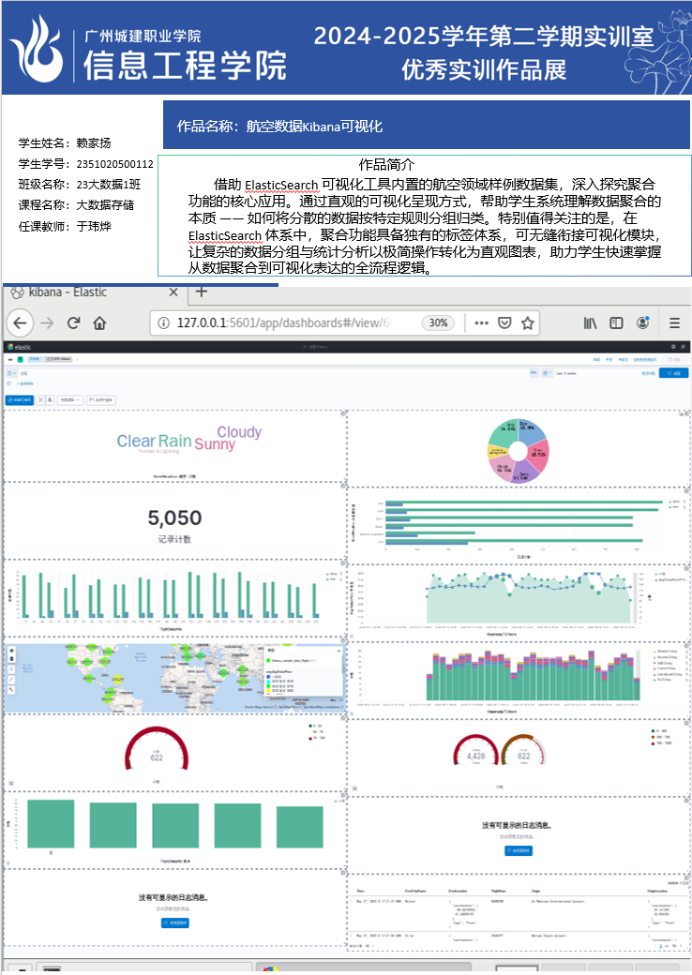
Task: Open the Firefox account icon
Action: [643, 322]
